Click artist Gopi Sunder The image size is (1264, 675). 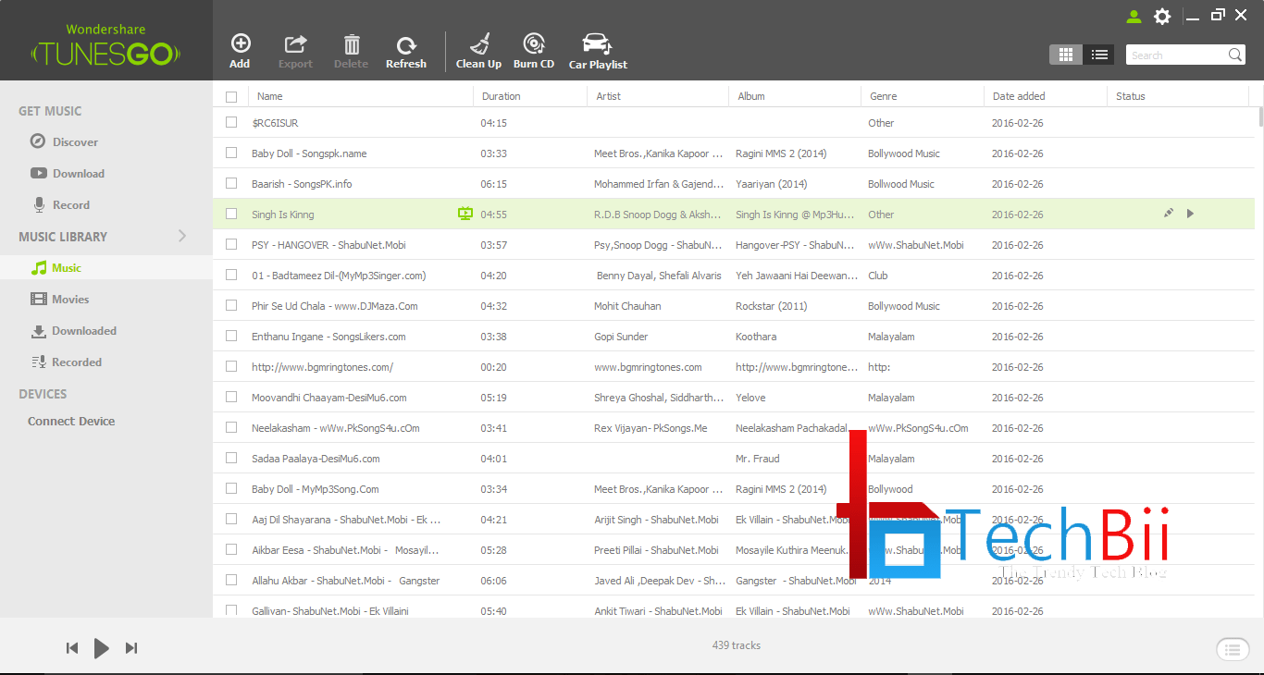[621, 336]
